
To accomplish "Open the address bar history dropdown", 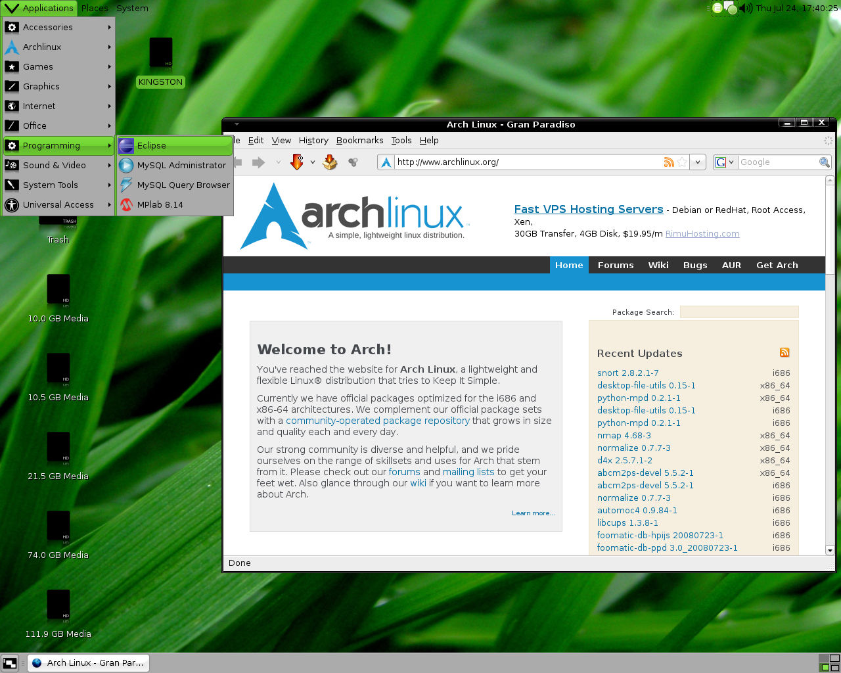I will (x=698, y=162).
